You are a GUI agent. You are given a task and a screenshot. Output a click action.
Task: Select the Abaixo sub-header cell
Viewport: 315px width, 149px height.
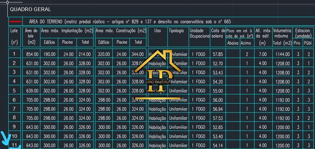(x=233, y=43)
